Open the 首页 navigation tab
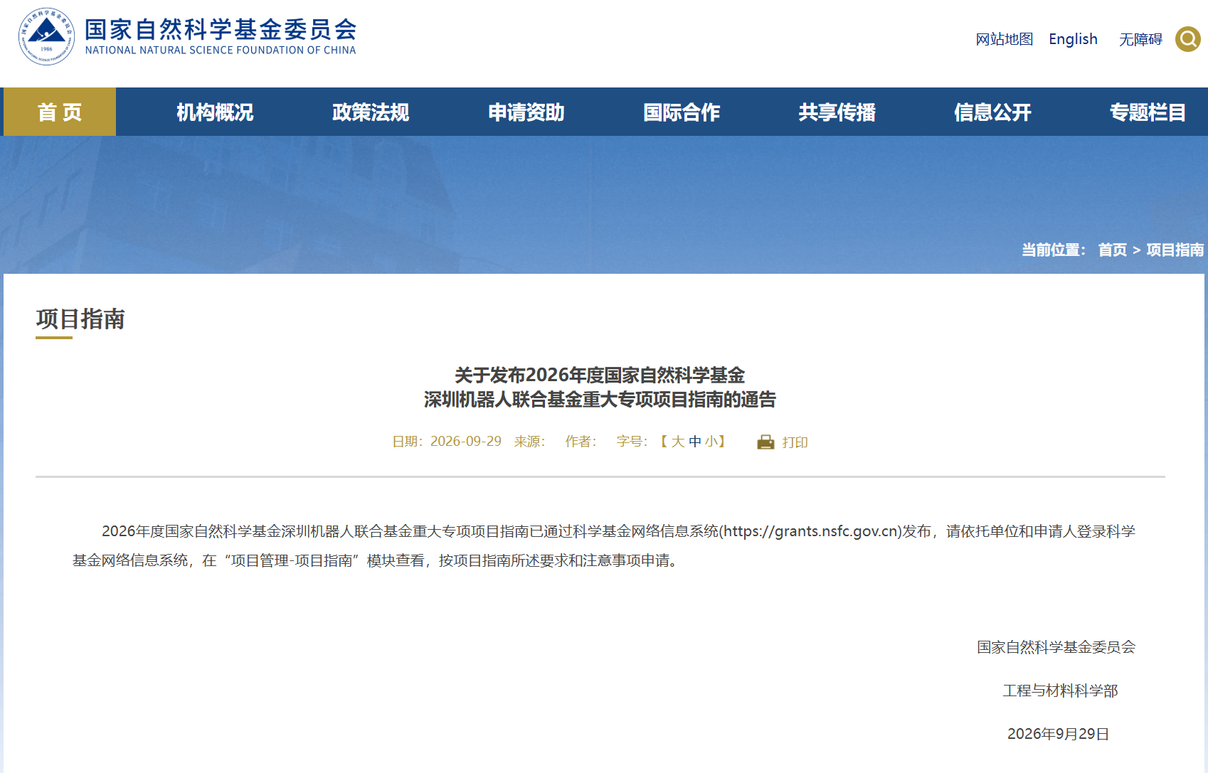 (60, 112)
